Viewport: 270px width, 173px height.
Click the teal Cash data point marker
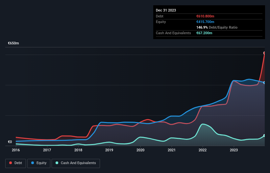[x=264, y=136]
